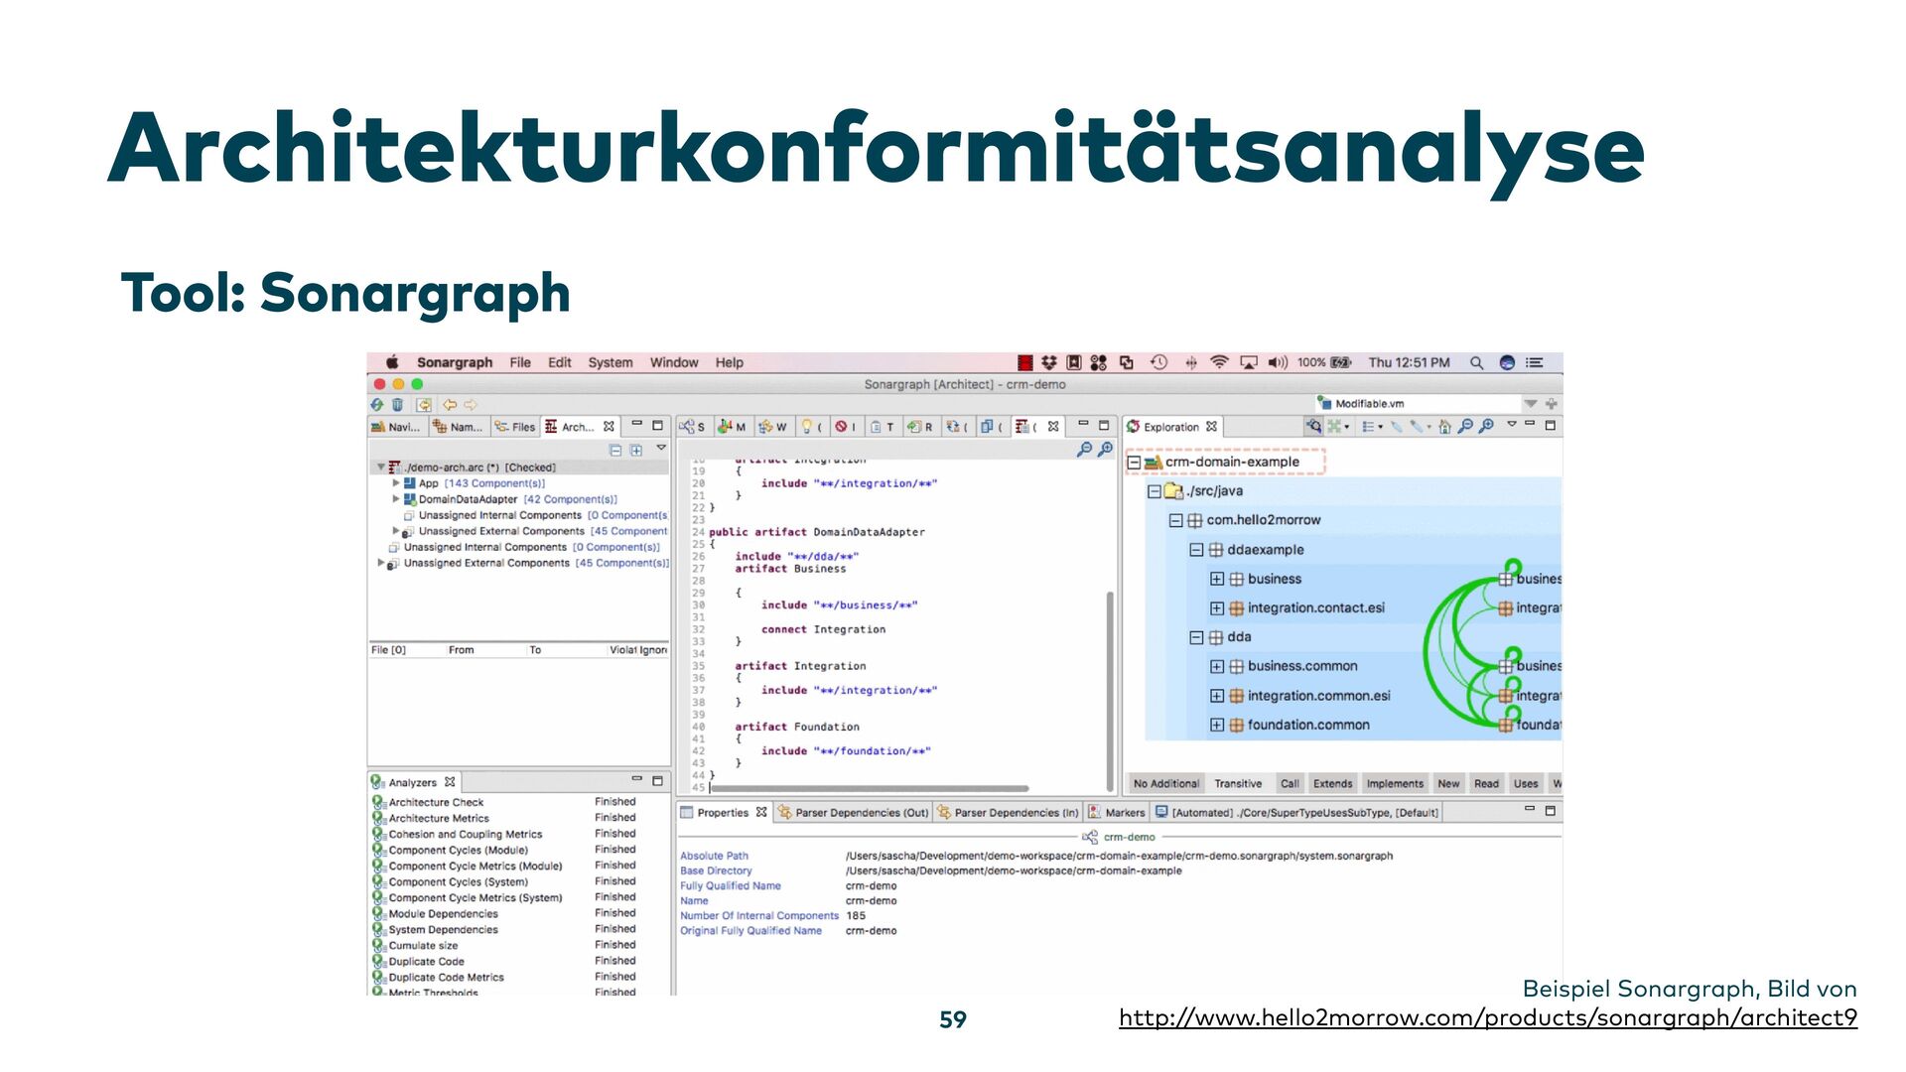Zoom out in the architecture editor

pyautogui.click(x=1084, y=450)
